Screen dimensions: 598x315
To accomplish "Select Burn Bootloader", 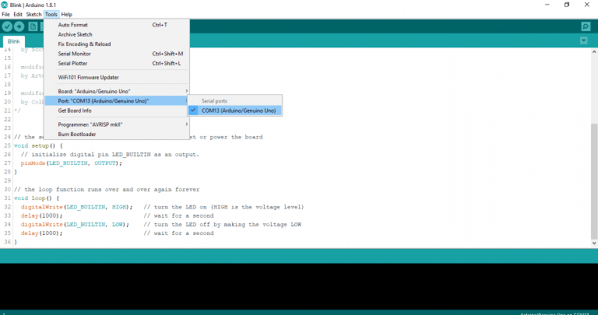I will [117, 134].
